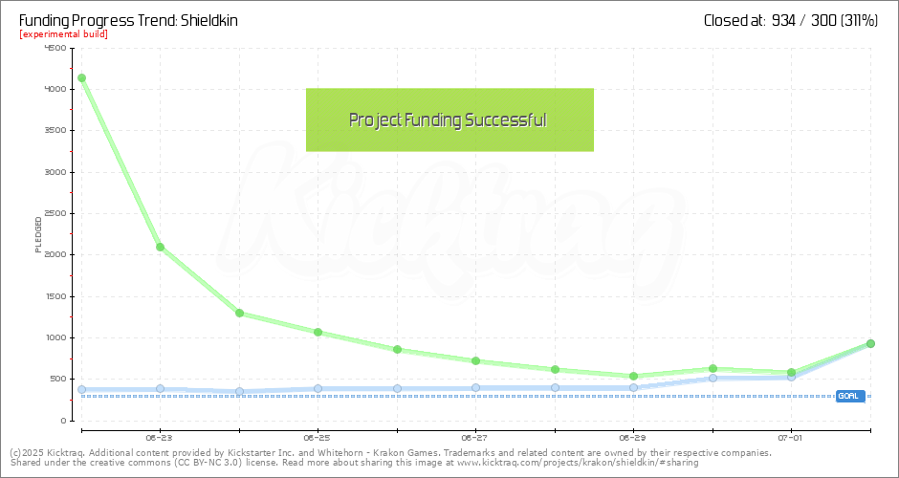Select the green data point on 06-27

[475, 360]
